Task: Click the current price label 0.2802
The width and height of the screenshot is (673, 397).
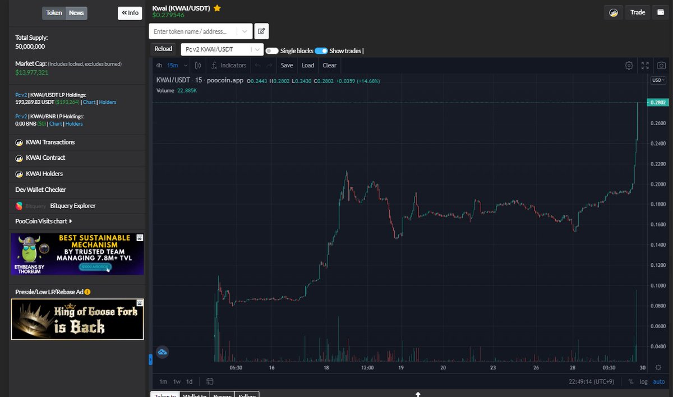Action: [657, 103]
